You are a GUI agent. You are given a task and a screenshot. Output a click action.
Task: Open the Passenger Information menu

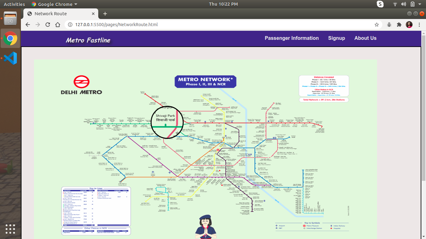292,38
